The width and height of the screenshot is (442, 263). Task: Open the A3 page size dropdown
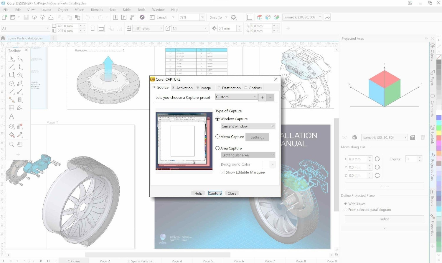pyautogui.click(x=25, y=28)
